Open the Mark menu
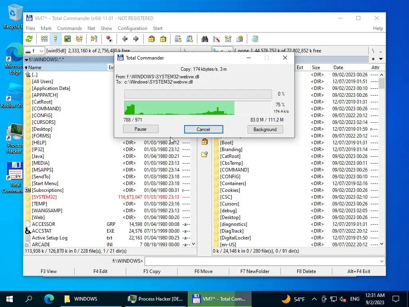Viewport: 409px width, 307px height. click(46, 28)
